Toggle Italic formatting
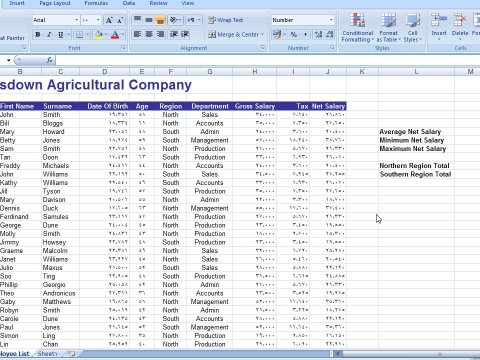 (x=49, y=34)
